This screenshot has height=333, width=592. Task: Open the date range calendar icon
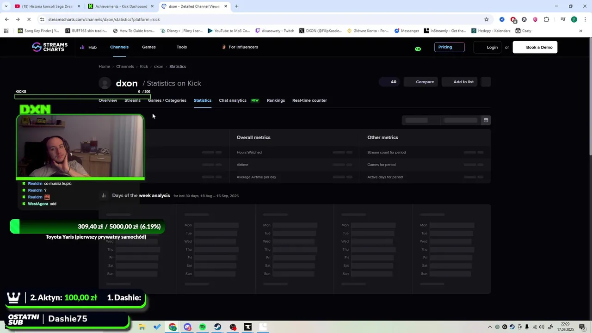click(486, 120)
